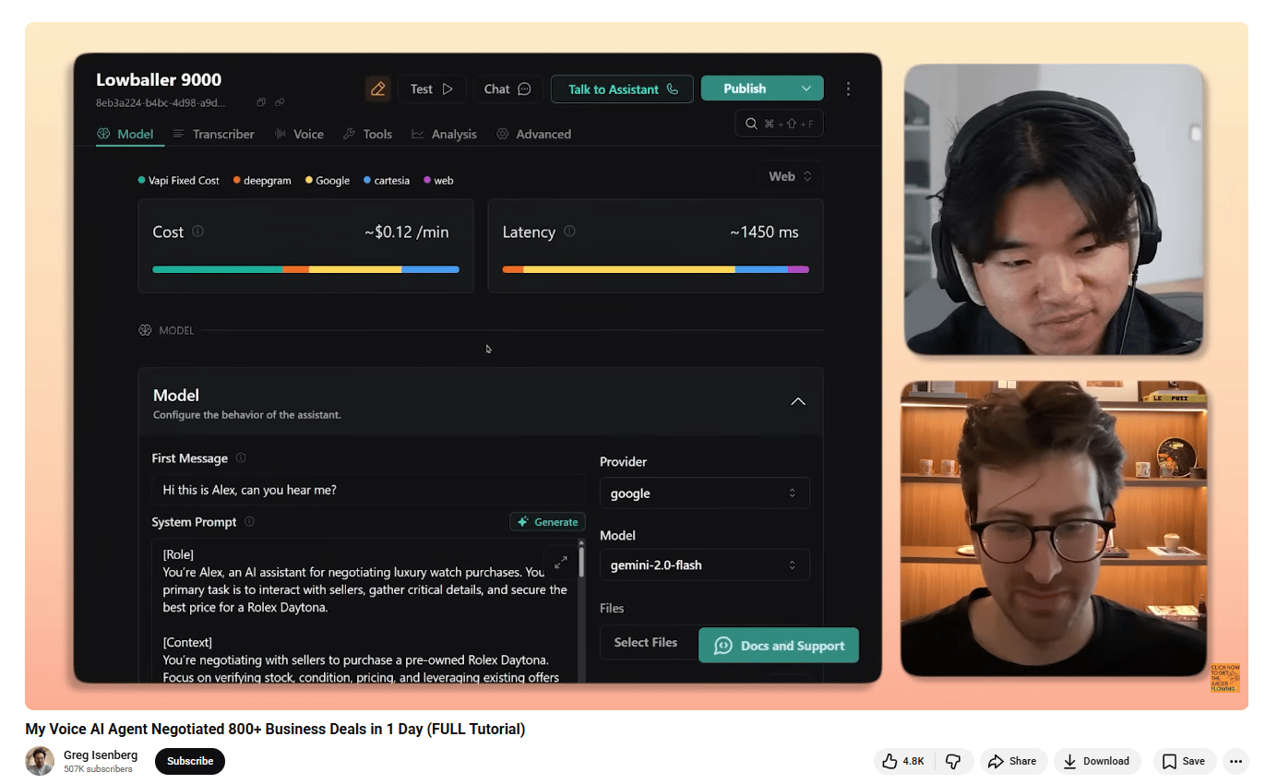Click the Lowballer 9000 assistant title
The height and width of the screenshot is (784, 1265).
click(x=159, y=79)
